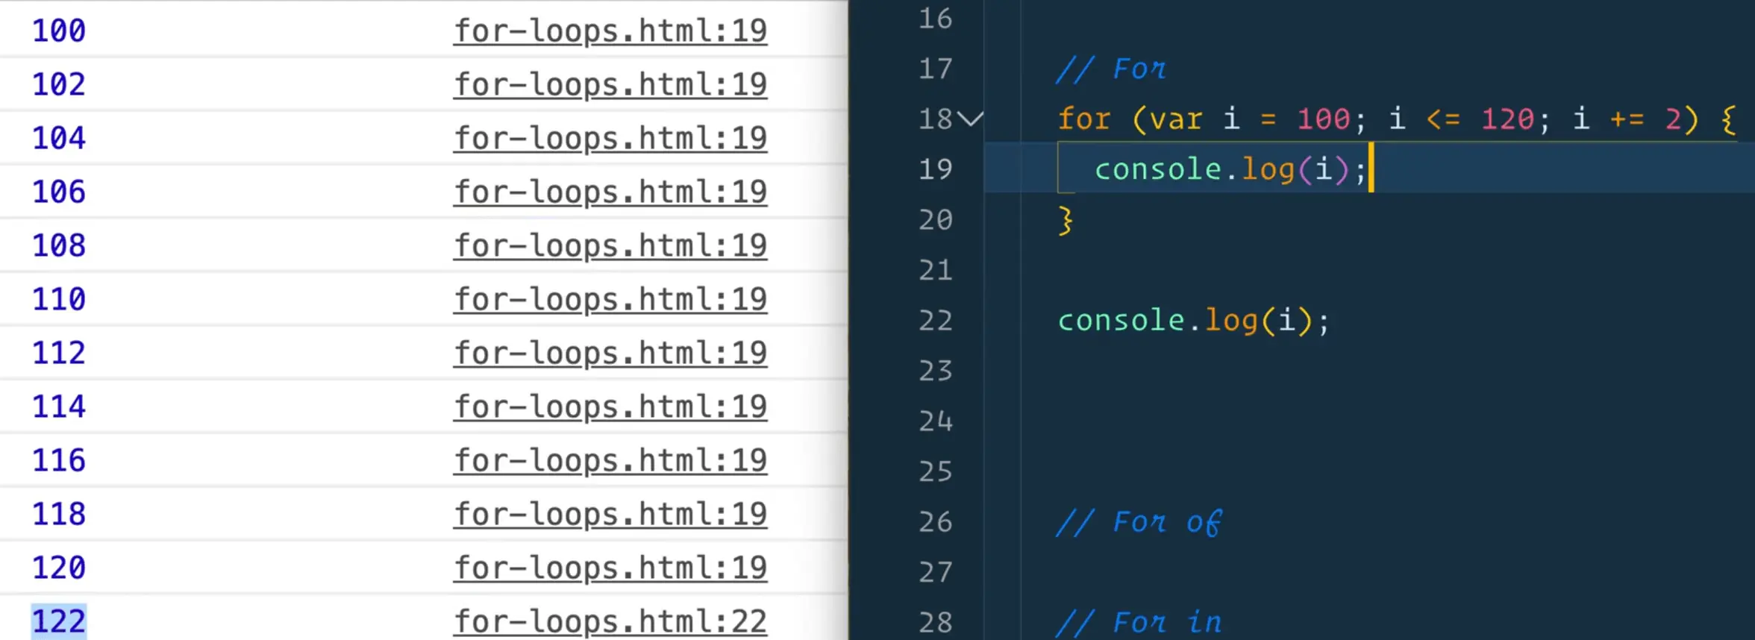Click the closing brace on line 20
Viewport: 1755px width, 640px height.
(x=1066, y=220)
